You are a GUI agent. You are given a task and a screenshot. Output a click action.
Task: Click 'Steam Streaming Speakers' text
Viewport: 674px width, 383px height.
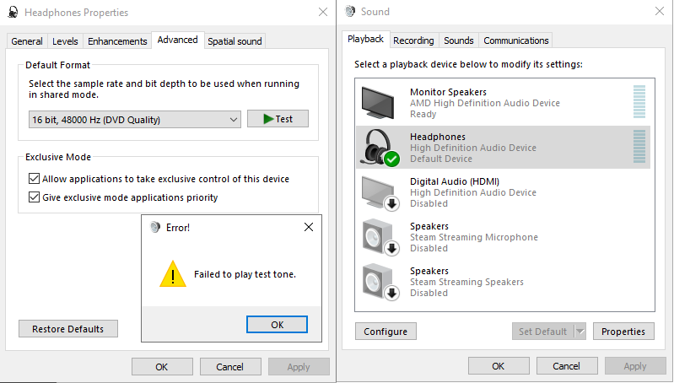click(466, 282)
